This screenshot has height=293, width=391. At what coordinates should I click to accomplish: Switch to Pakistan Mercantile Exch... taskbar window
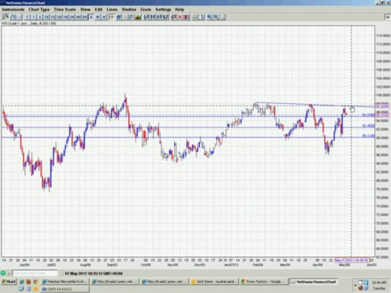click(x=65, y=282)
